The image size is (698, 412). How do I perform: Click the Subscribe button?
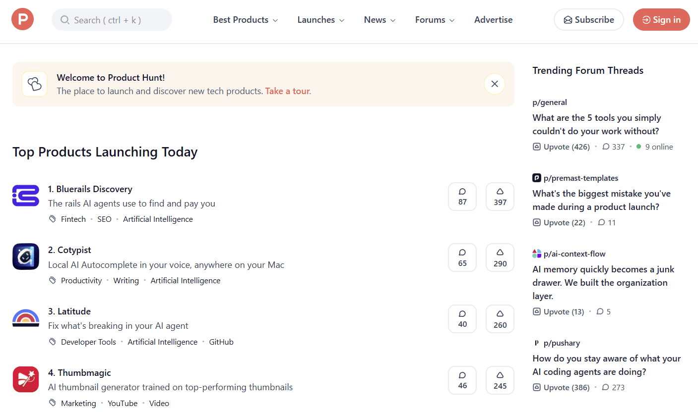click(x=588, y=20)
